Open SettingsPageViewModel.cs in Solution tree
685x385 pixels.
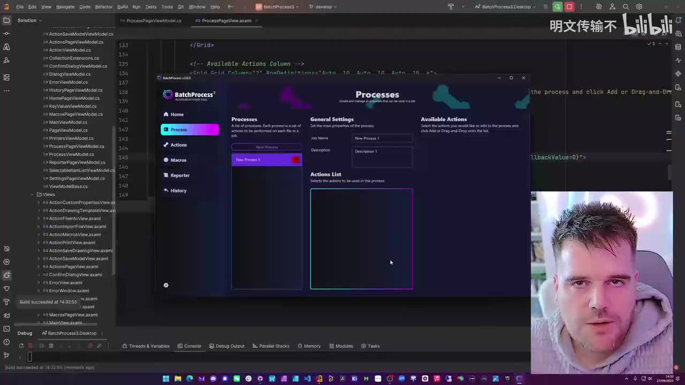tap(73, 179)
